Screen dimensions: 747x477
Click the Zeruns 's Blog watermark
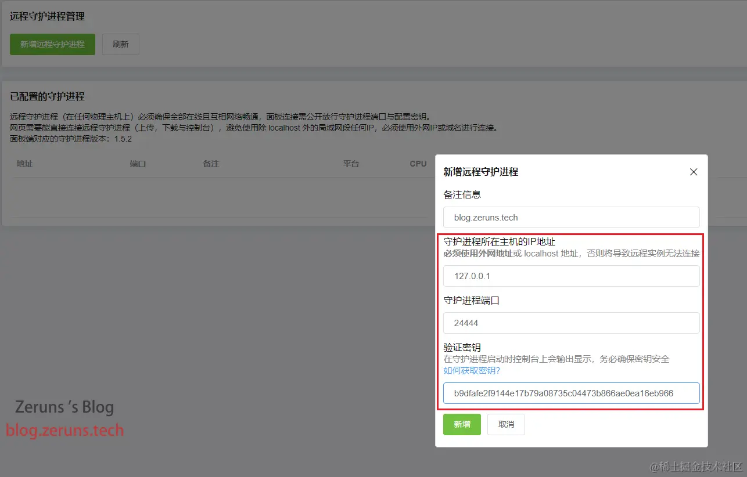coord(64,407)
